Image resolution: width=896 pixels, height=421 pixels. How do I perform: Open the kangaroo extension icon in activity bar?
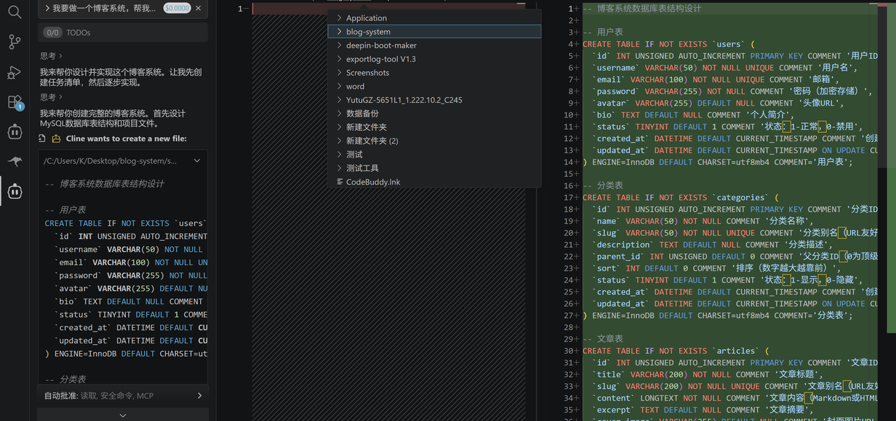(15, 162)
